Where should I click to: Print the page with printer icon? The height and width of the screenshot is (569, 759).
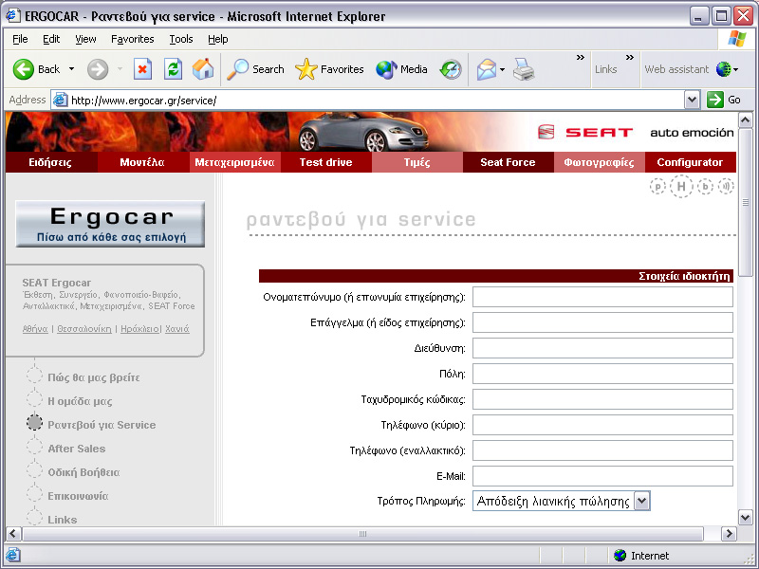coord(524,69)
